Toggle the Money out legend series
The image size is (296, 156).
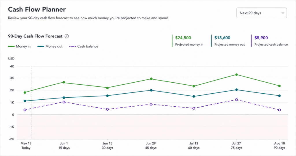(50, 47)
